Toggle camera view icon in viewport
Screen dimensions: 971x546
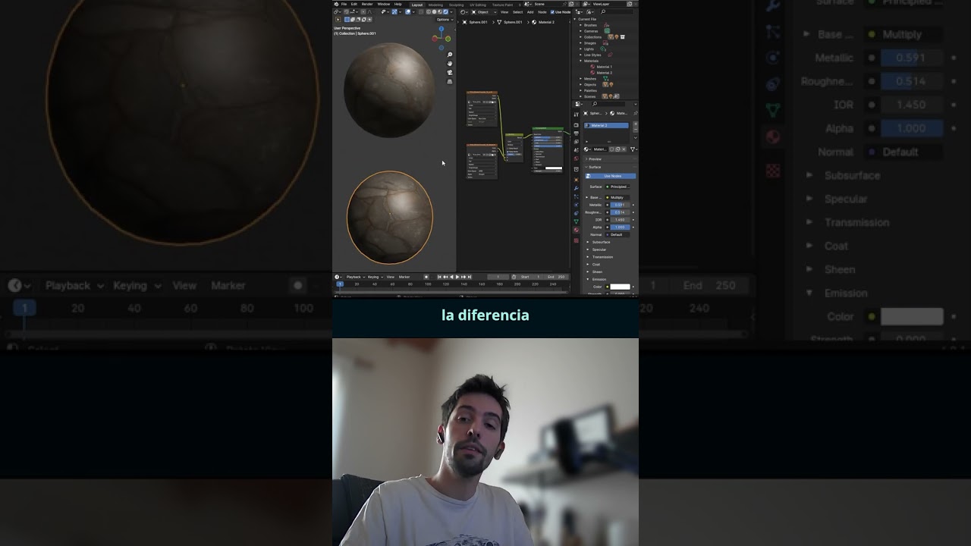coord(450,72)
